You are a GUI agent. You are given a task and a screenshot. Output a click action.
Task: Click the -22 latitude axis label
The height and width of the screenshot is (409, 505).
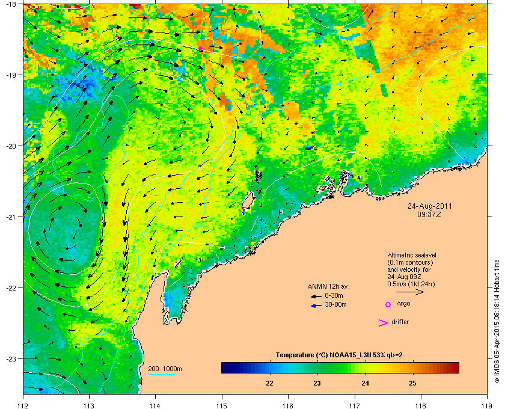(11, 288)
